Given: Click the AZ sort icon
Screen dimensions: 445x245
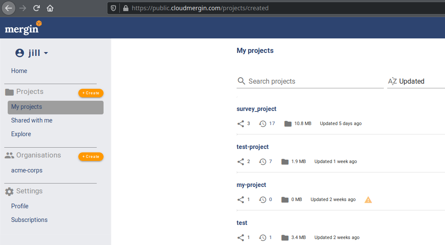Looking at the screenshot, I should point(392,81).
